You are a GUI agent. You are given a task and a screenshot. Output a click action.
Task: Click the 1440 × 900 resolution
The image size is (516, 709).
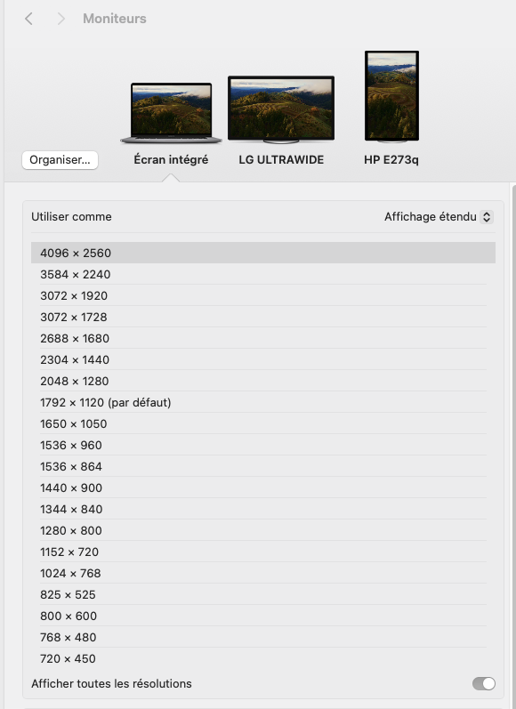coord(263,487)
